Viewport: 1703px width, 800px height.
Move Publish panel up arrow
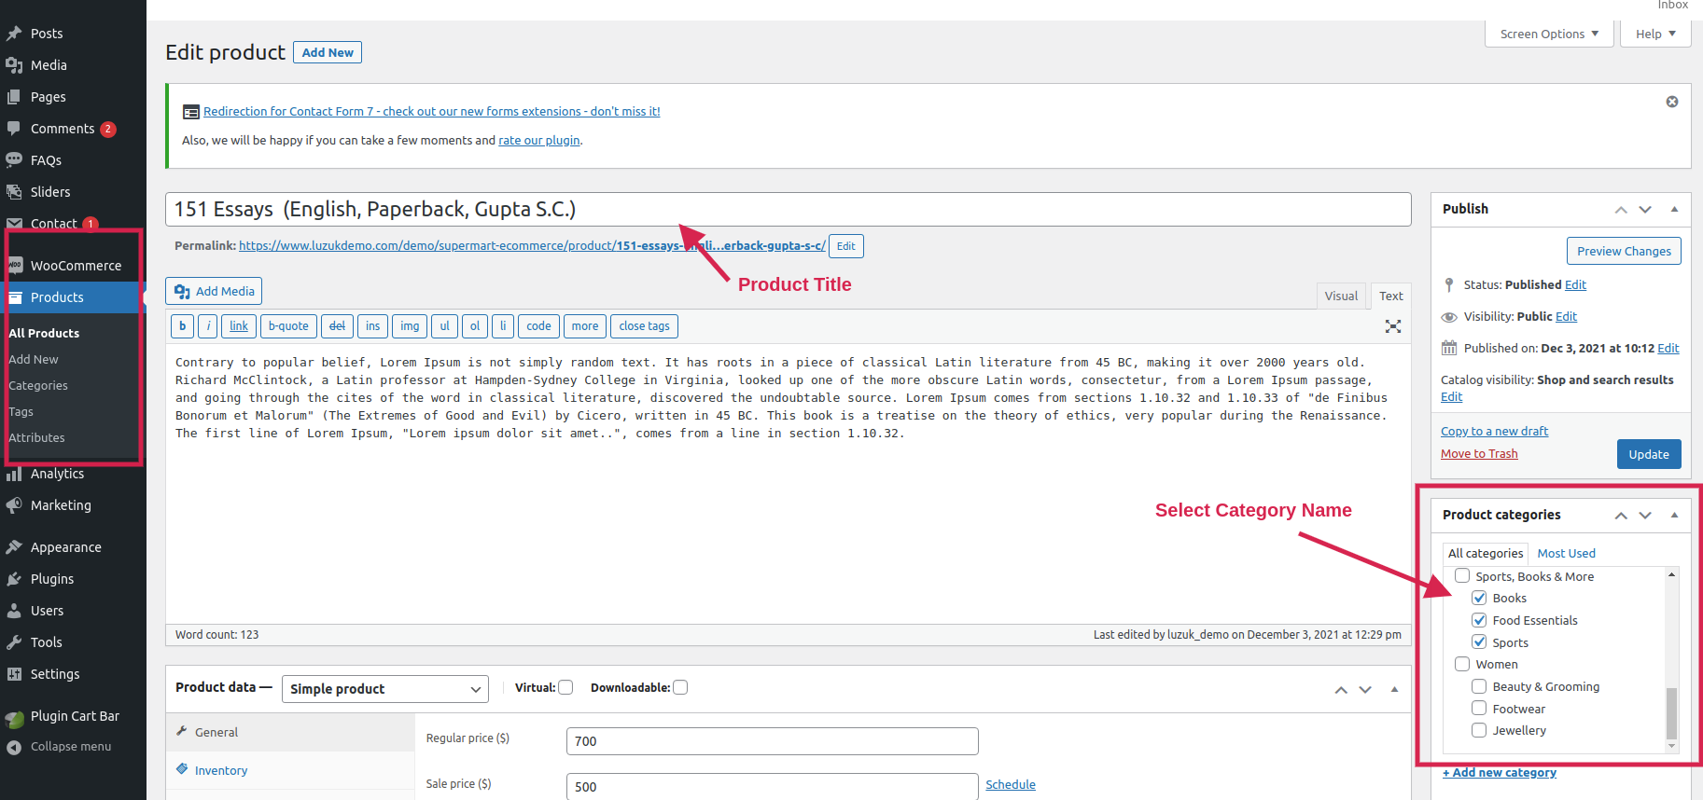[1621, 210]
